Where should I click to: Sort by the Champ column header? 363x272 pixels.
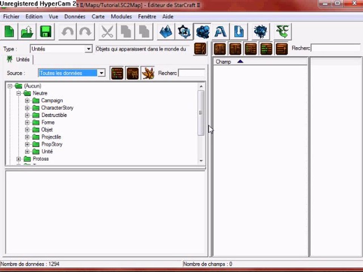click(x=261, y=62)
